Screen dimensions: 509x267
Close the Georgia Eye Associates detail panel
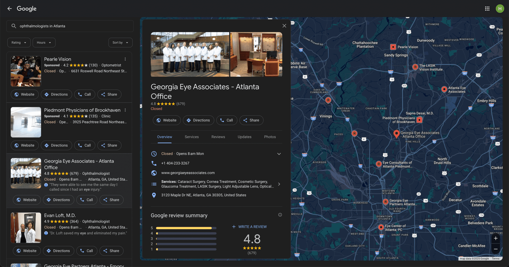point(284,26)
